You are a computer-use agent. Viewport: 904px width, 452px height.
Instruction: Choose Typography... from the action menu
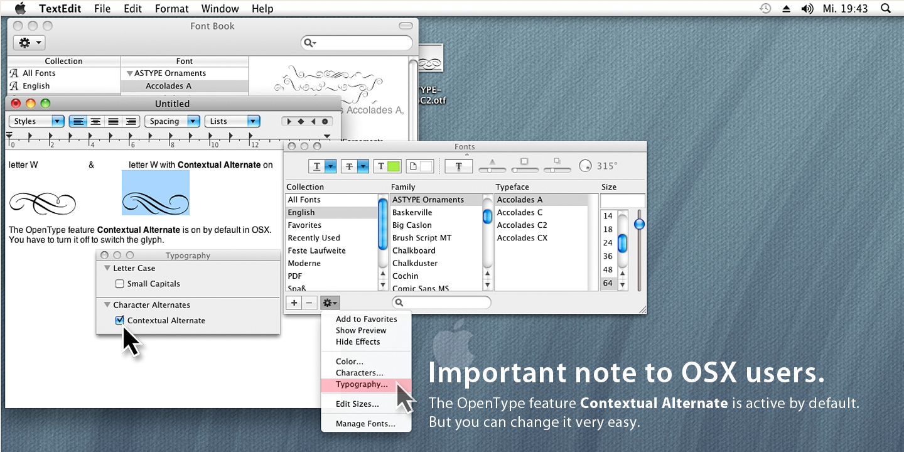362,384
